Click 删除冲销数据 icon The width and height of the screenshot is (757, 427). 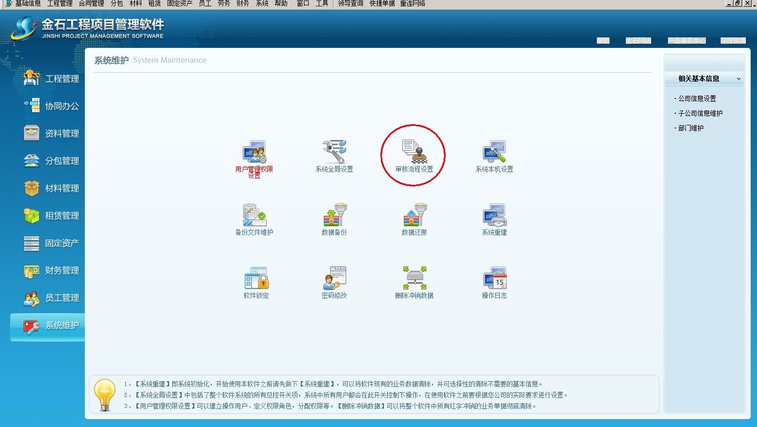pyautogui.click(x=414, y=279)
